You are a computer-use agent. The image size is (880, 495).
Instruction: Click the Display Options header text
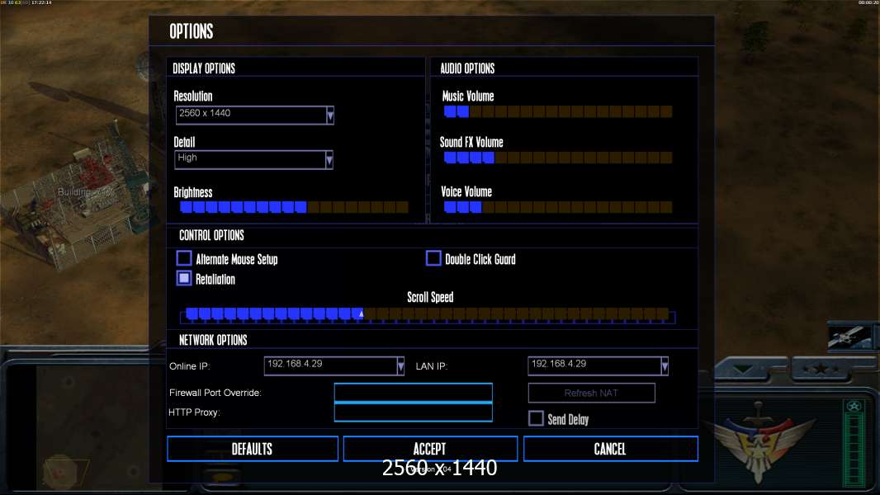(x=204, y=68)
